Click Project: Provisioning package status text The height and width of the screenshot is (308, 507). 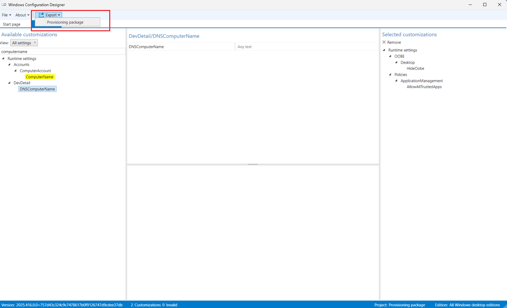[400, 305]
